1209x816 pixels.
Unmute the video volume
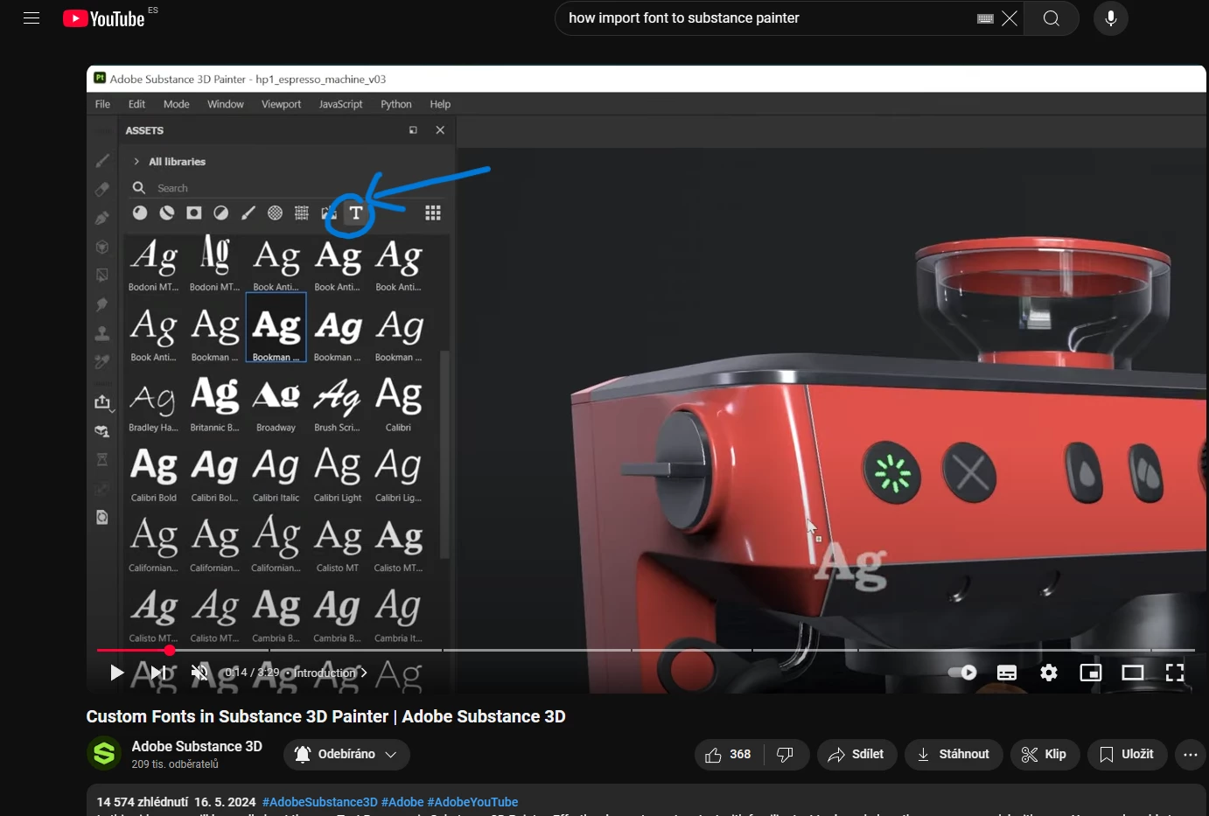click(x=199, y=673)
